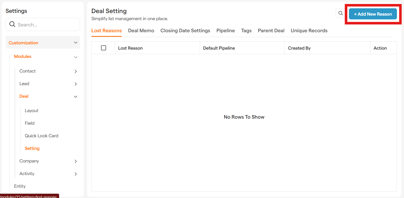Screen dimensions: 404x198
Task: Expand the Company module arrow
Action: click(75, 161)
